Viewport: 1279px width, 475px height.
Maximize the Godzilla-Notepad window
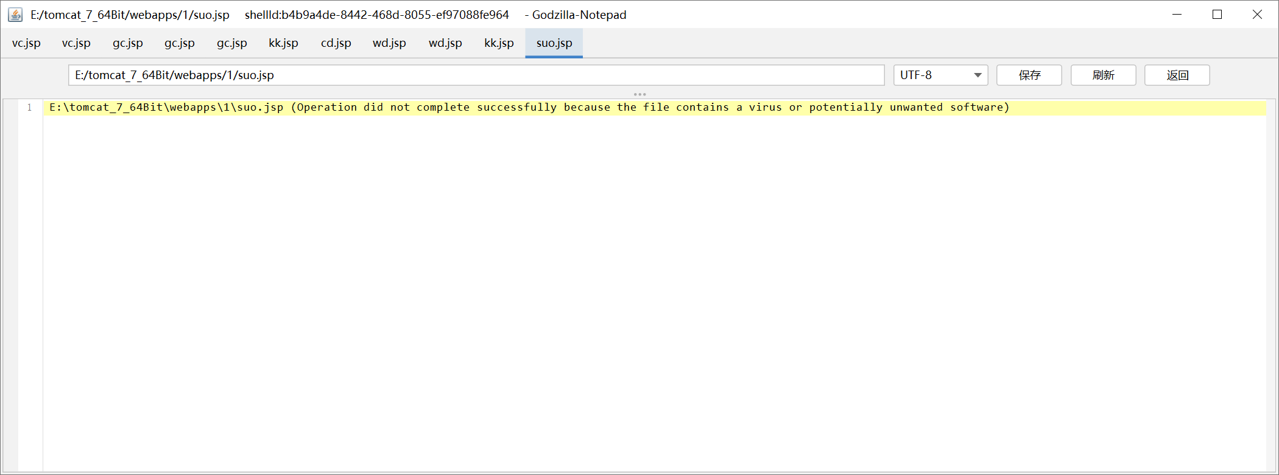click(x=1217, y=15)
